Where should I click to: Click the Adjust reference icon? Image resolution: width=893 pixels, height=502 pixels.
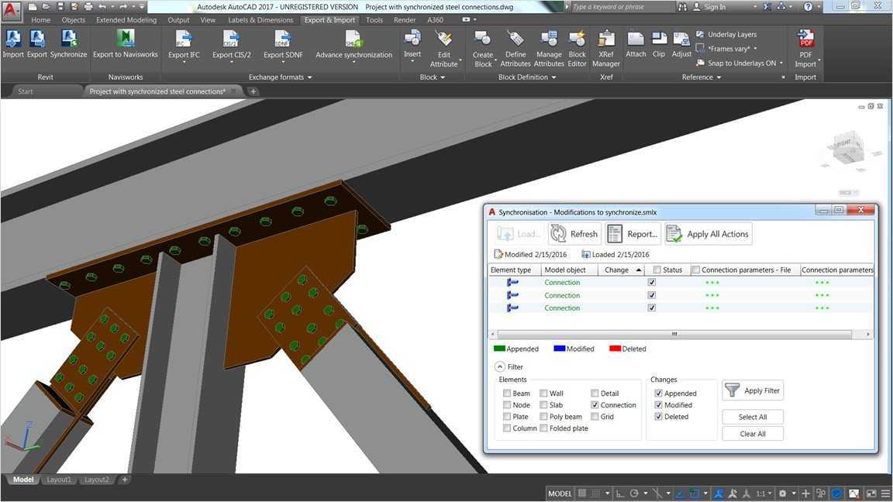[x=681, y=39]
